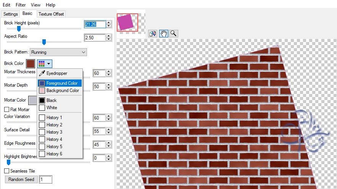Decrease Mortar Depth with down arrow
This screenshot has height=189, width=337.
tap(109, 88)
